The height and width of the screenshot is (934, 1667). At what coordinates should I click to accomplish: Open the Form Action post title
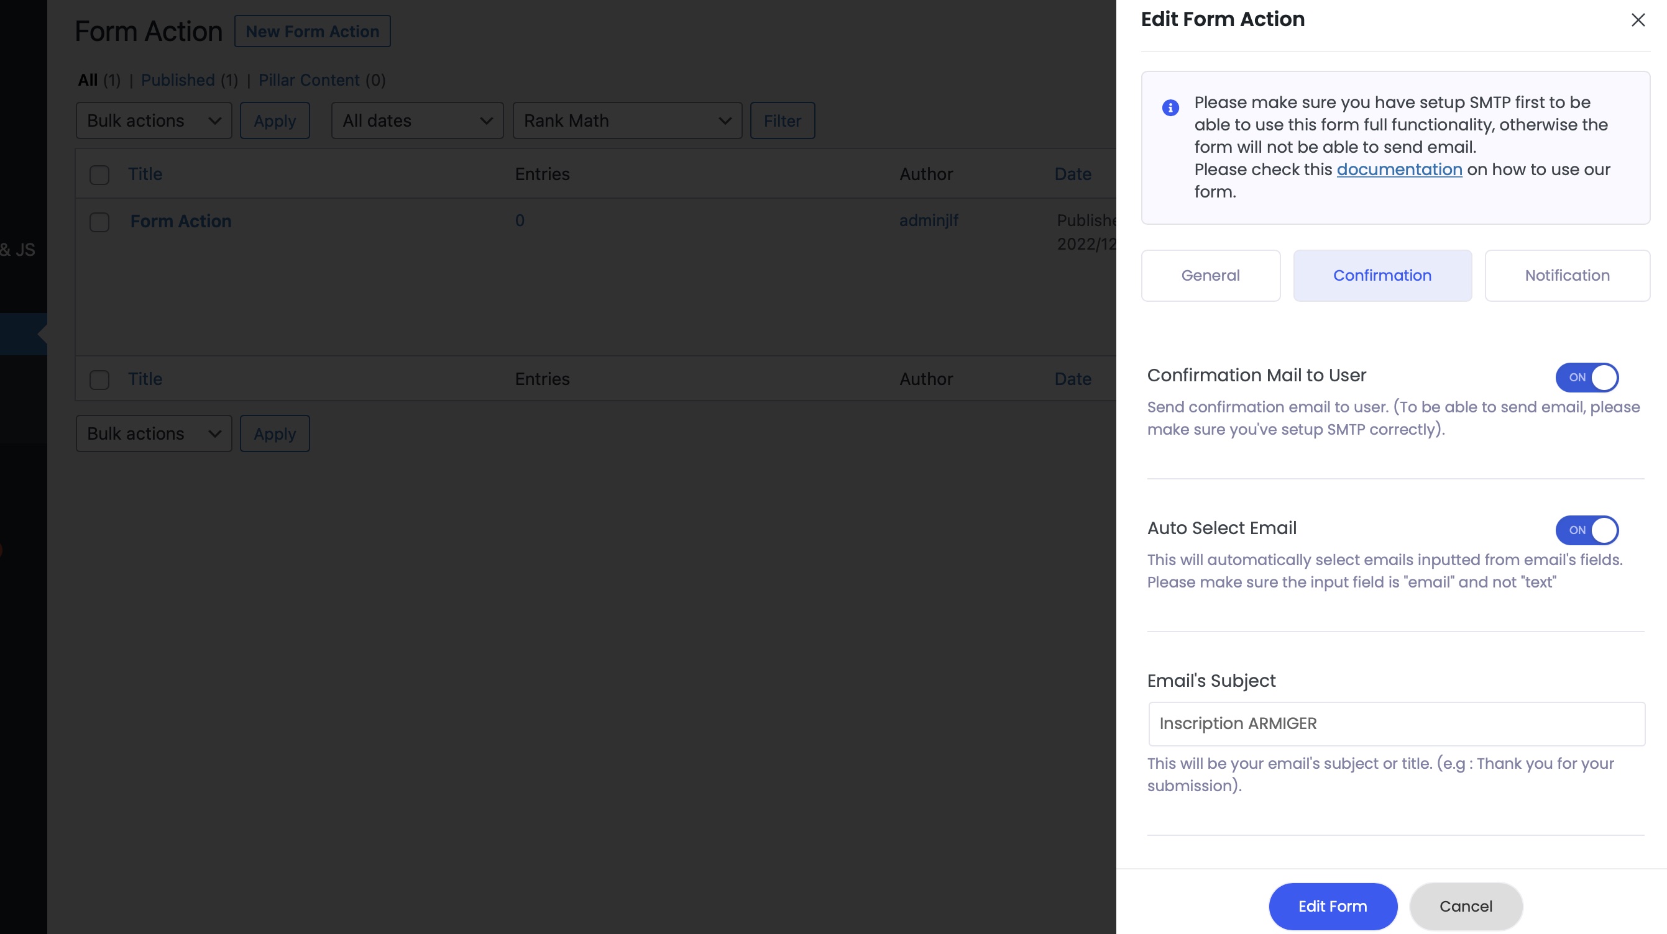point(180,220)
